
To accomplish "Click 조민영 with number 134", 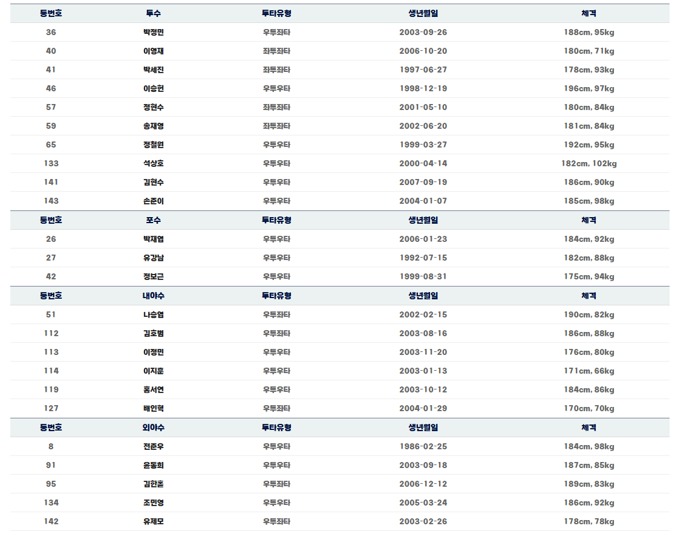I will (153, 503).
